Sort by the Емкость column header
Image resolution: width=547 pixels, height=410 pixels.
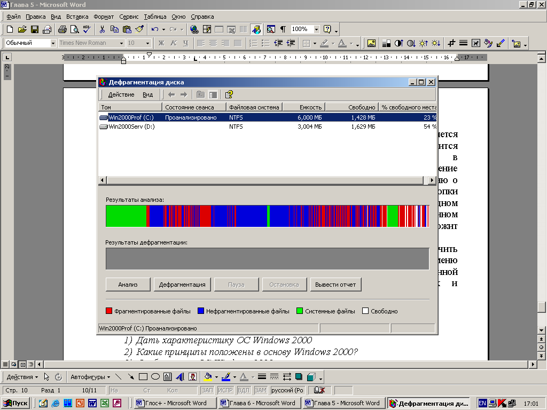(303, 107)
